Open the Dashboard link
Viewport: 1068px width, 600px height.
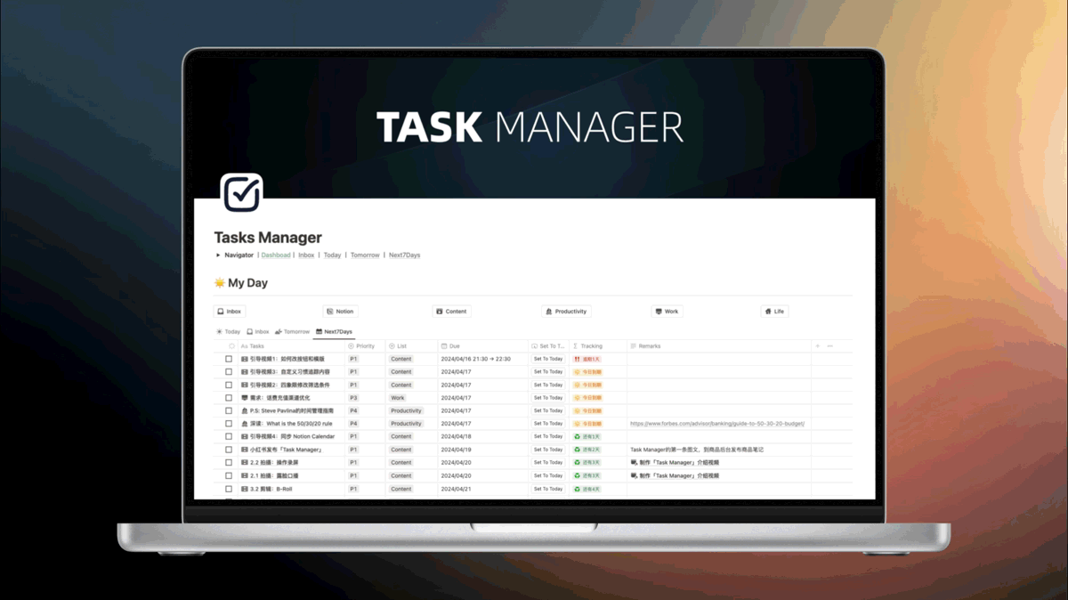pyautogui.click(x=276, y=255)
